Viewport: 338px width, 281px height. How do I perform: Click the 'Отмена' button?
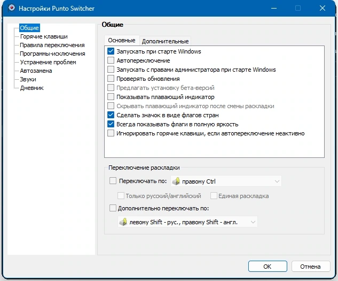point(311,267)
